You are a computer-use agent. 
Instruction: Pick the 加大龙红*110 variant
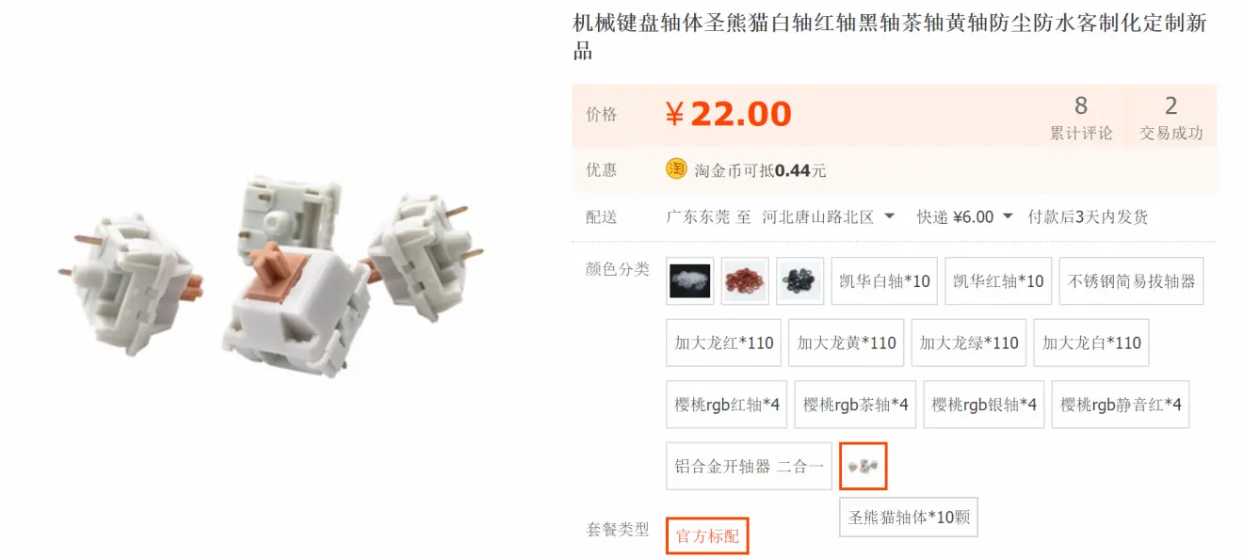pyautogui.click(x=723, y=343)
